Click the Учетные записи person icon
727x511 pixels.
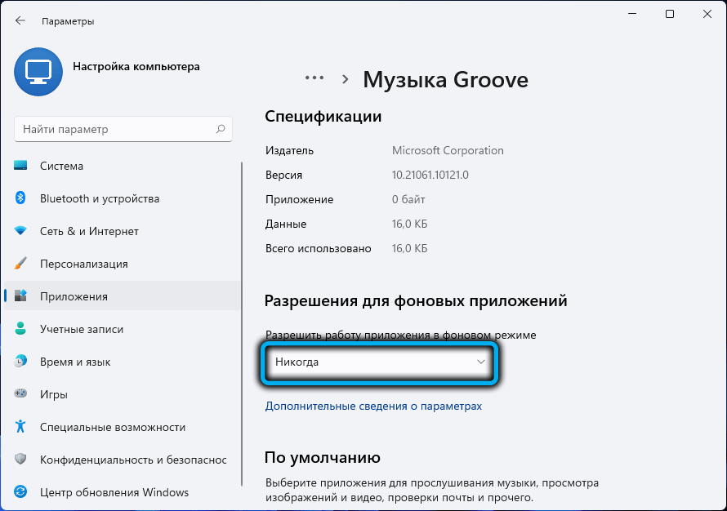[x=20, y=328]
